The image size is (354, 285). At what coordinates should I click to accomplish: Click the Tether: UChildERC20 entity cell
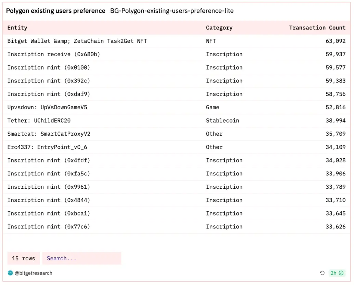pyautogui.click(x=39, y=121)
